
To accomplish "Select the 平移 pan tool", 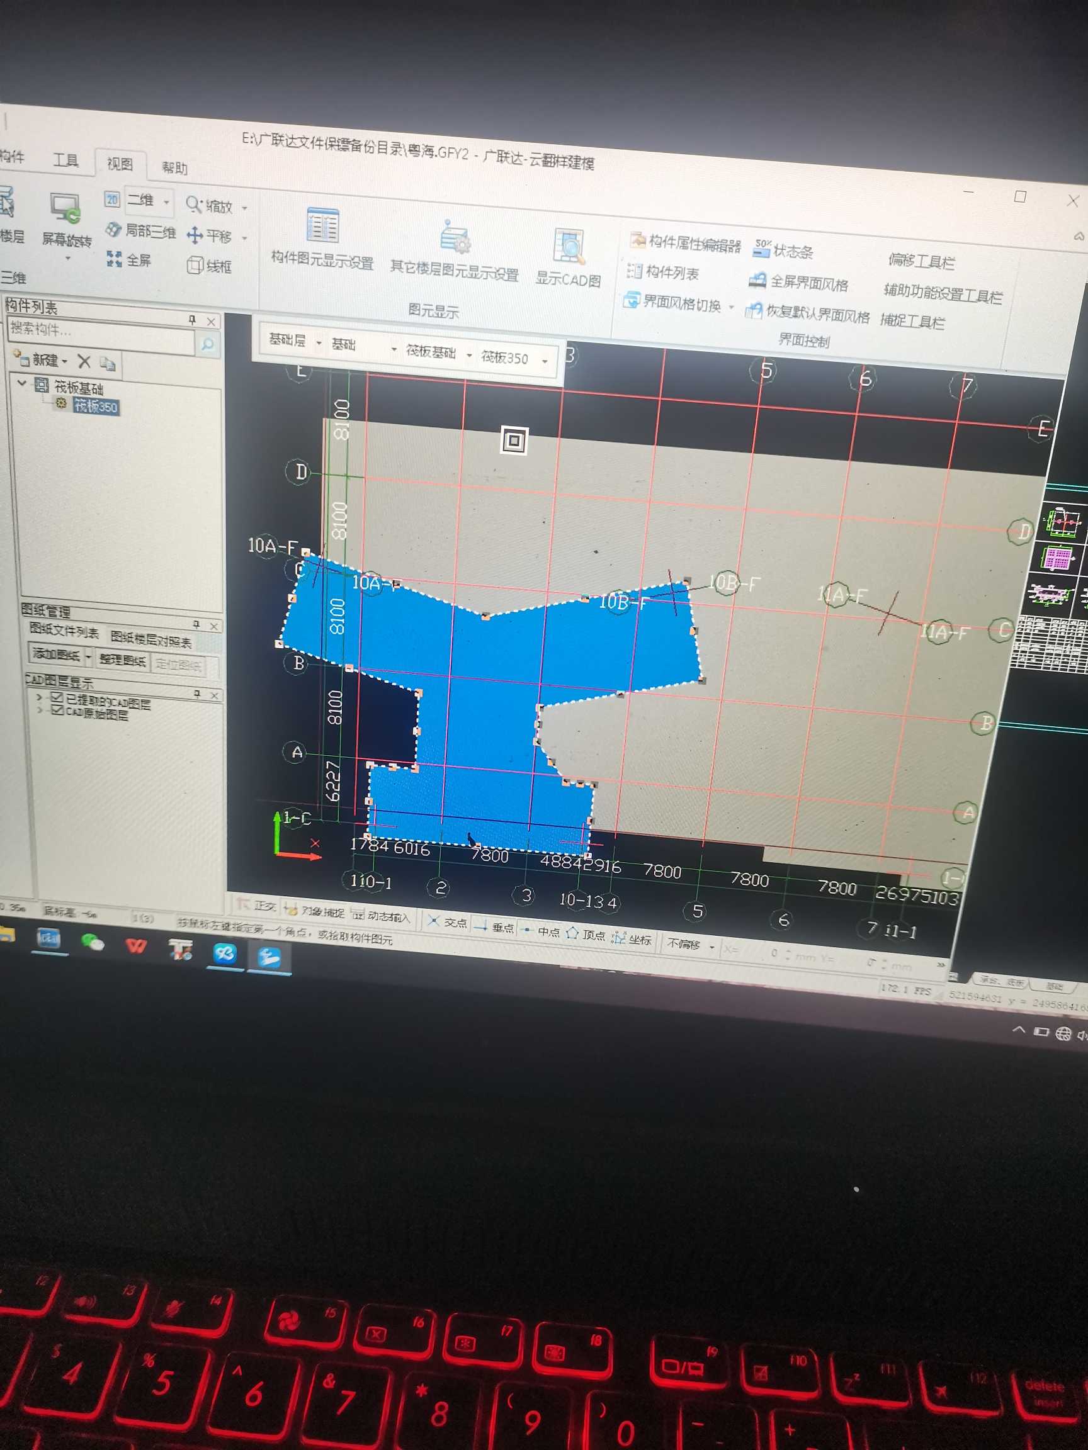I will (208, 235).
